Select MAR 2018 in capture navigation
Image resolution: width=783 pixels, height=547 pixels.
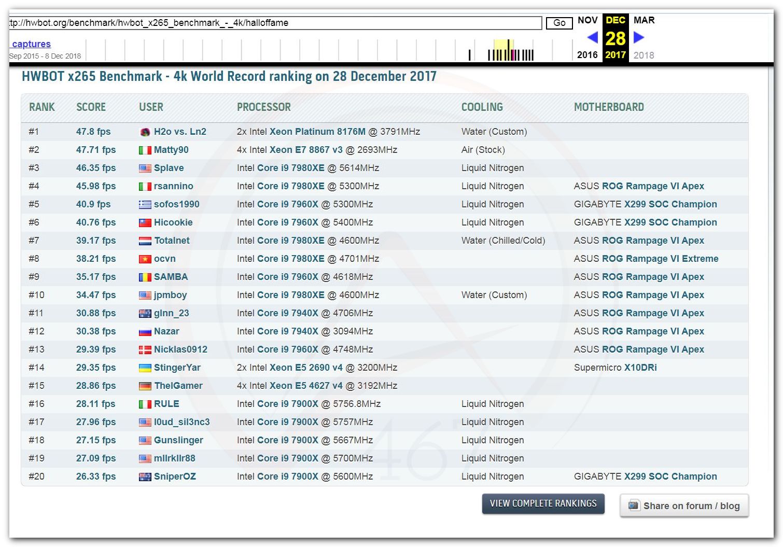(644, 37)
